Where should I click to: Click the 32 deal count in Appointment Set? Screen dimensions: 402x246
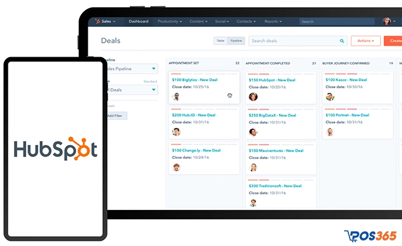[x=237, y=63]
